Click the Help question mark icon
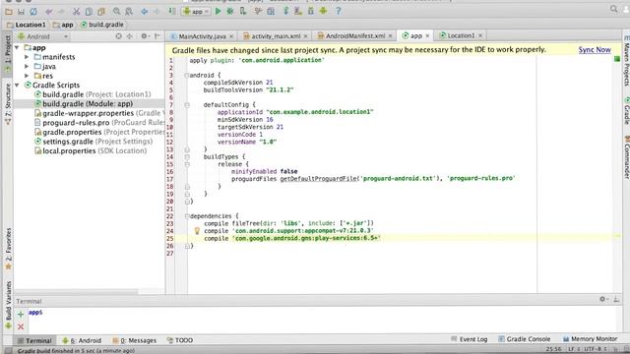This screenshot has width=630, height=354. 338,11
